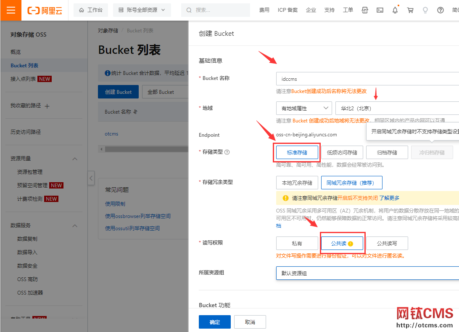
Task: Select 归档存储 storage type
Action: pos(387,152)
